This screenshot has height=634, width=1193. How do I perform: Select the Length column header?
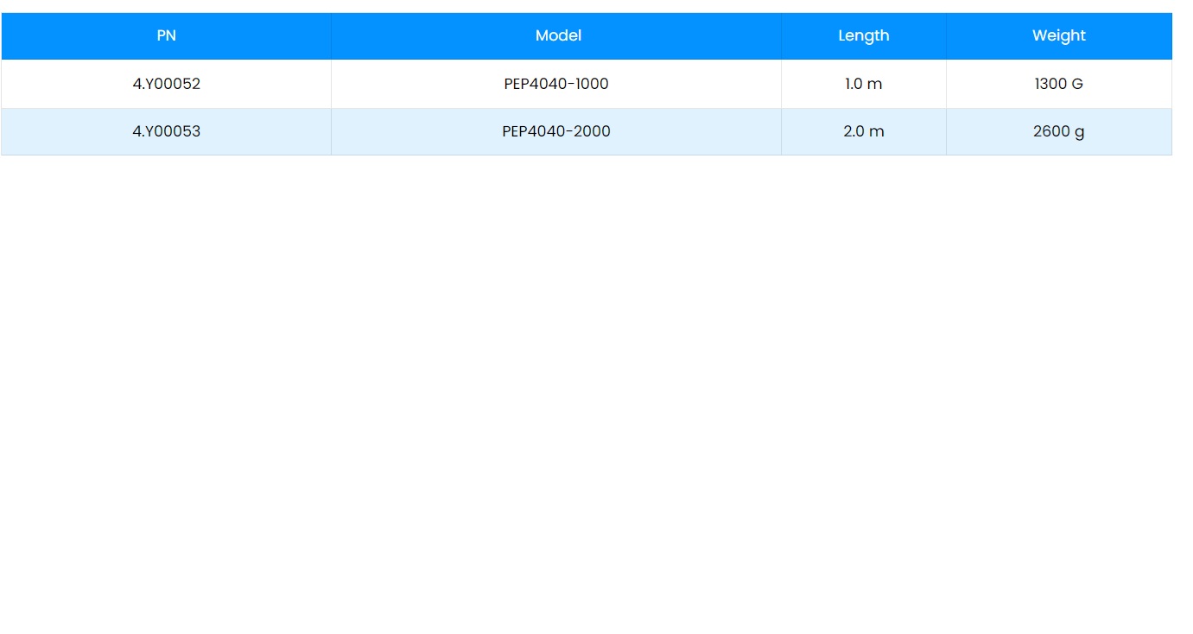[863, 35]
